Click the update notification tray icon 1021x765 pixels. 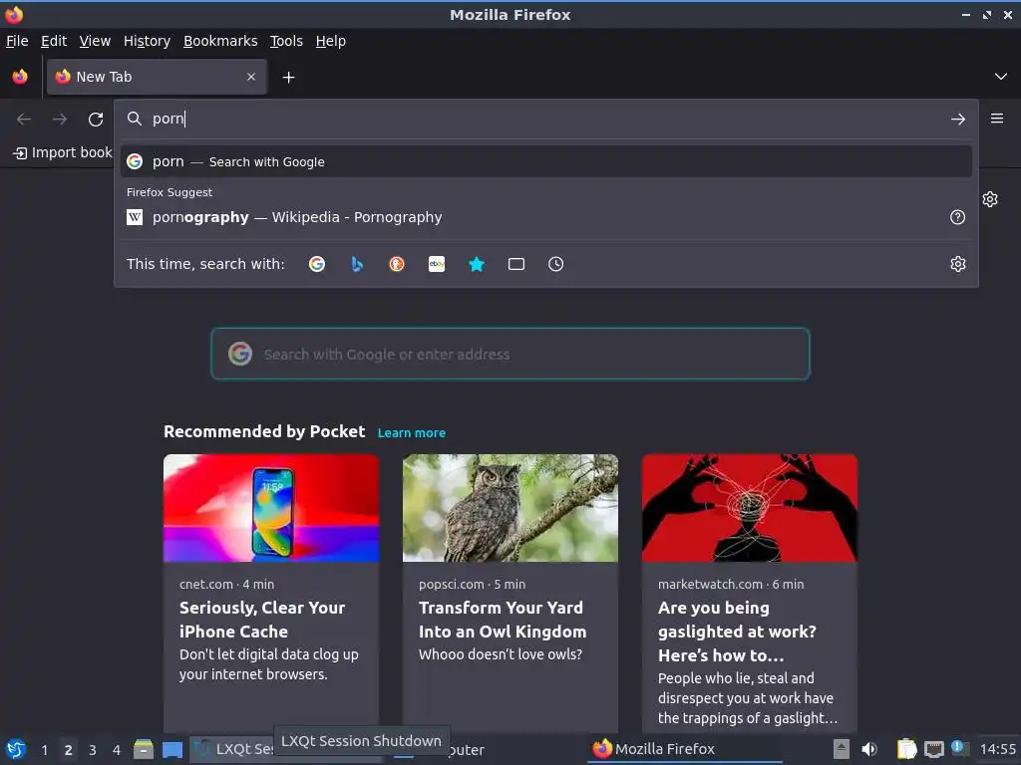[960, 748]
